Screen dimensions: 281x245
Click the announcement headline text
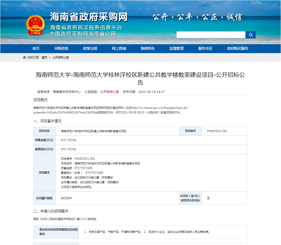tap(140, 79)
